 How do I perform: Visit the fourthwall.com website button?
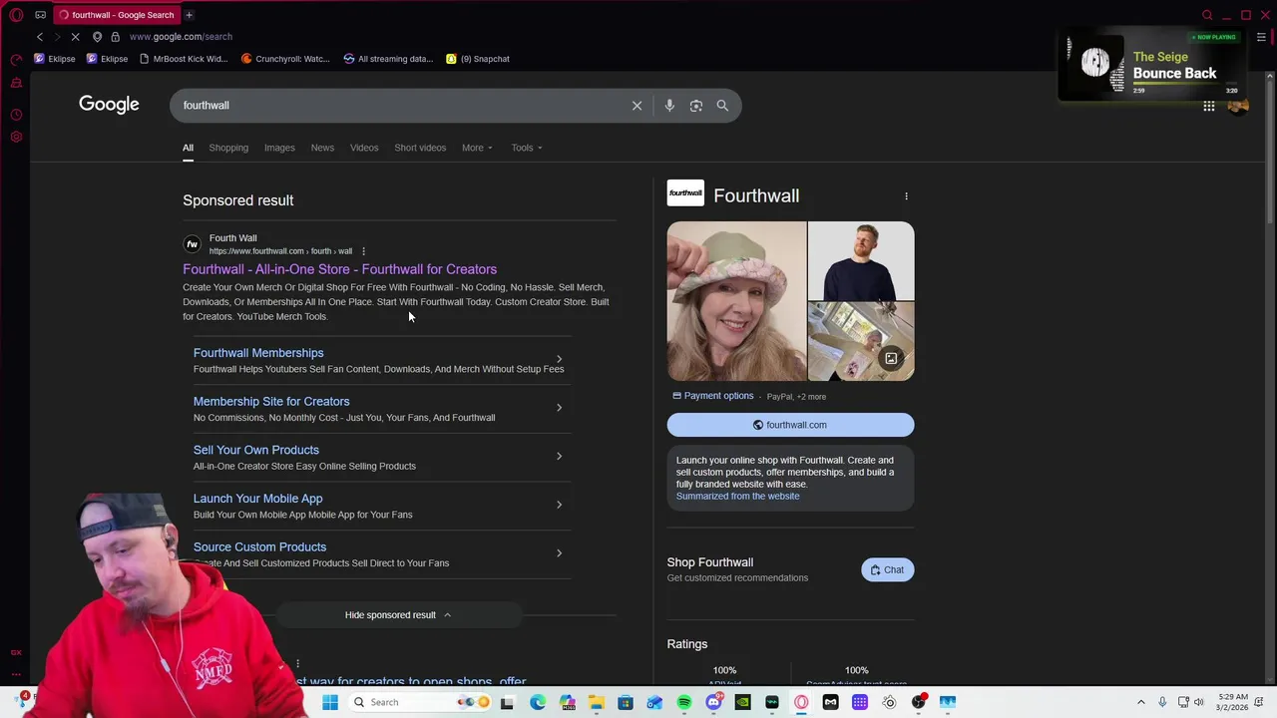(790, 425)
